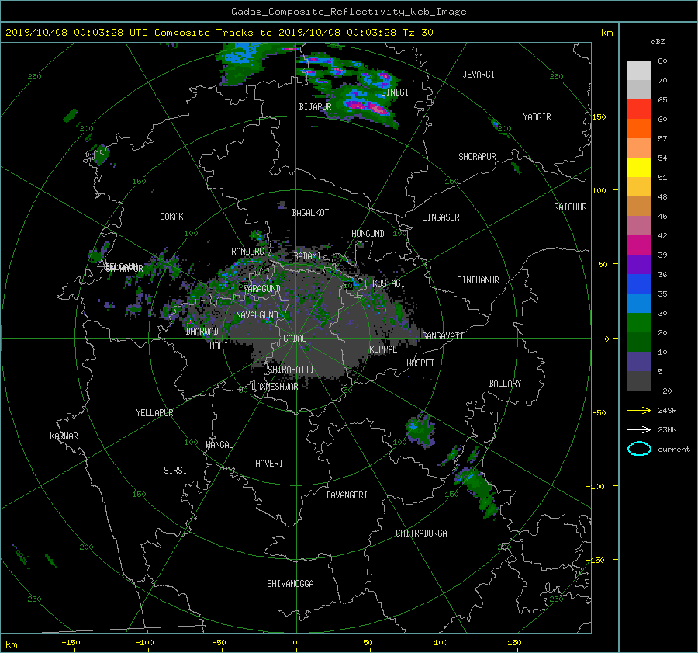Click the LAXMESHWAR city label

[275, 387]
